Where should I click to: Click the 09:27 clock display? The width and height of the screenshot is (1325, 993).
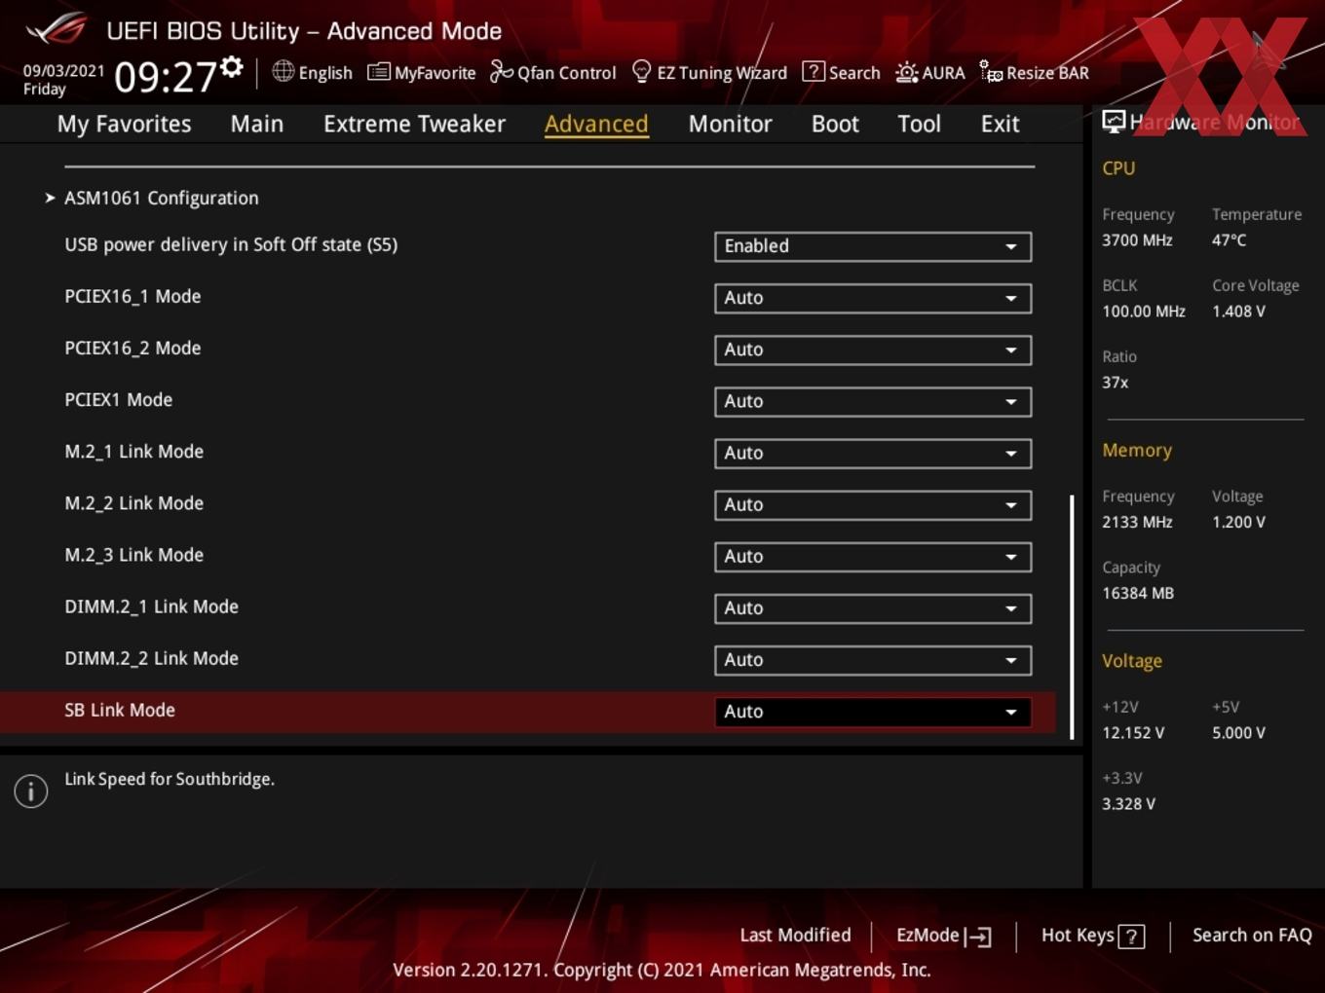tap(165, 77)
